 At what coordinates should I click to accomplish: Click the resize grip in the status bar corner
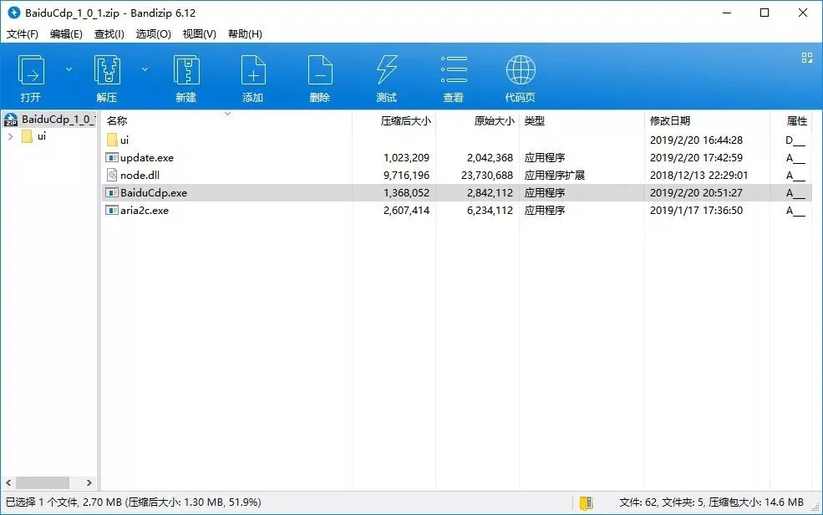[x=815, y=507]
